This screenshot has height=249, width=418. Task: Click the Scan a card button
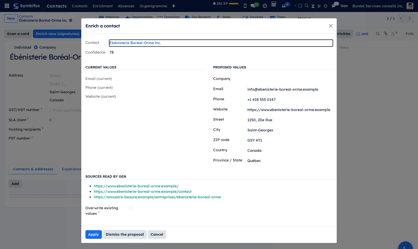18,34
